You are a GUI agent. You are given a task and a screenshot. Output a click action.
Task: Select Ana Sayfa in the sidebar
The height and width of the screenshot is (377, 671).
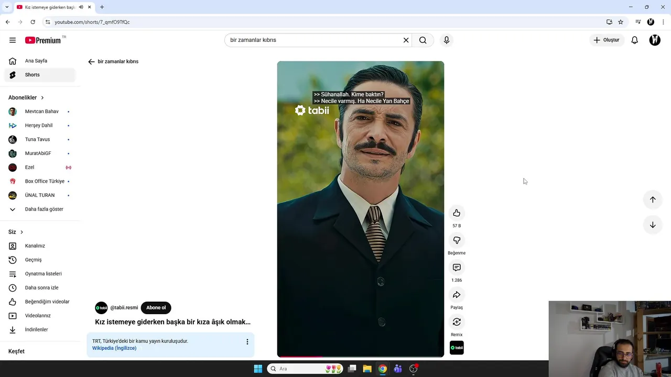40,61
